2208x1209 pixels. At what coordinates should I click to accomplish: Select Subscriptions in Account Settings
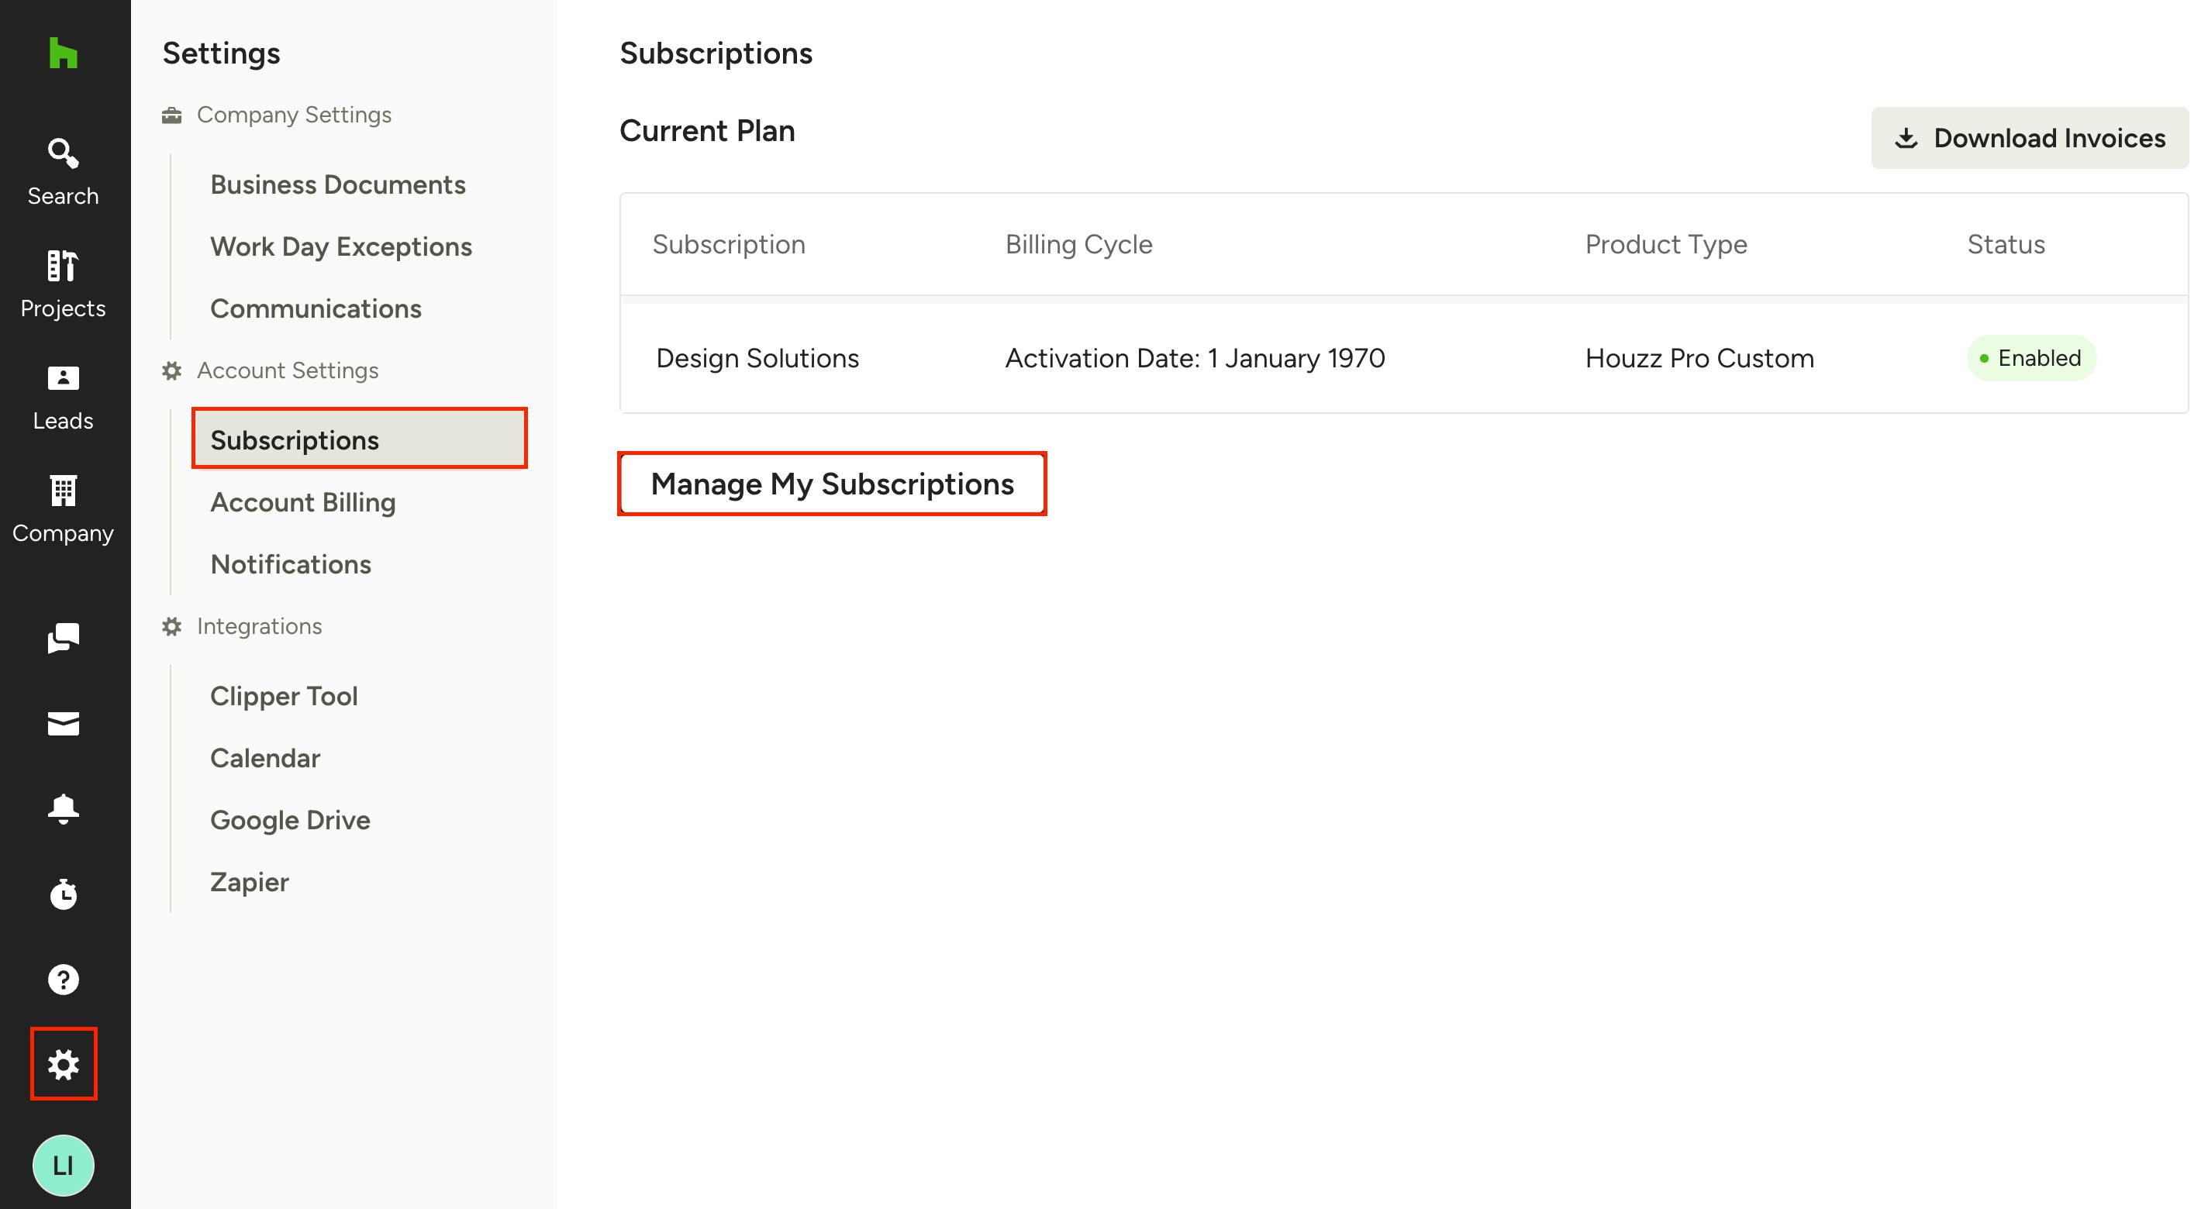click(x=359, y=439)
